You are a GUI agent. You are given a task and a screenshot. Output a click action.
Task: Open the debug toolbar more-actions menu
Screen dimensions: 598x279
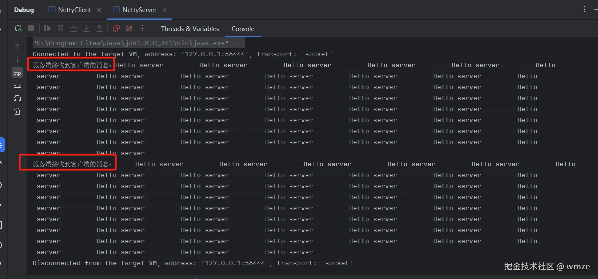click(x=142, y=29)
